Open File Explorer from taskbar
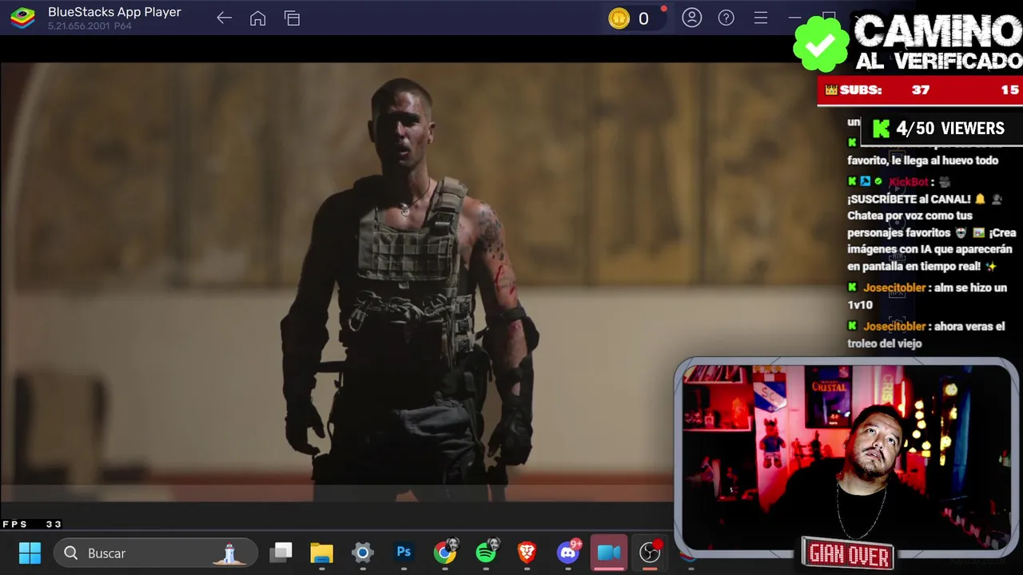The image size is (1023, 575). pos(321,553)
